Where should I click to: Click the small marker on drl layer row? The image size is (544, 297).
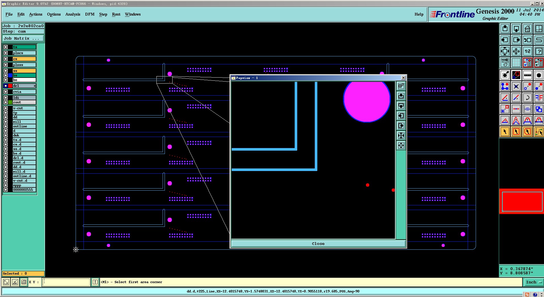tap(35, 86)
